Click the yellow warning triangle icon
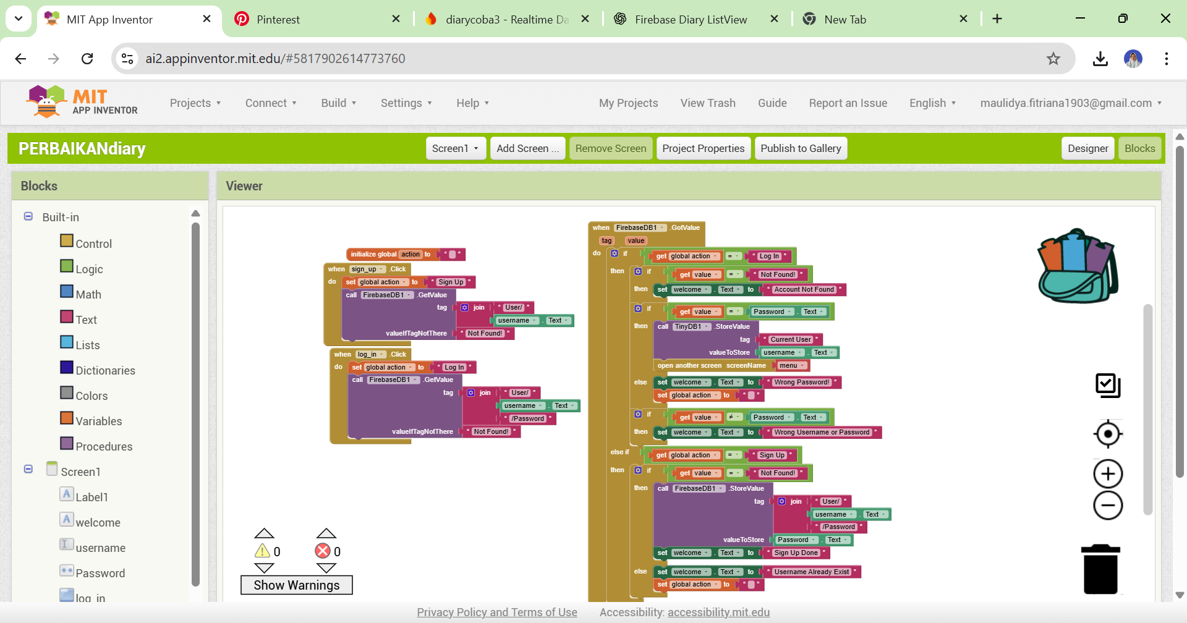The width and height of the screenshot is (1187, 623). click(x=263, y=551)
